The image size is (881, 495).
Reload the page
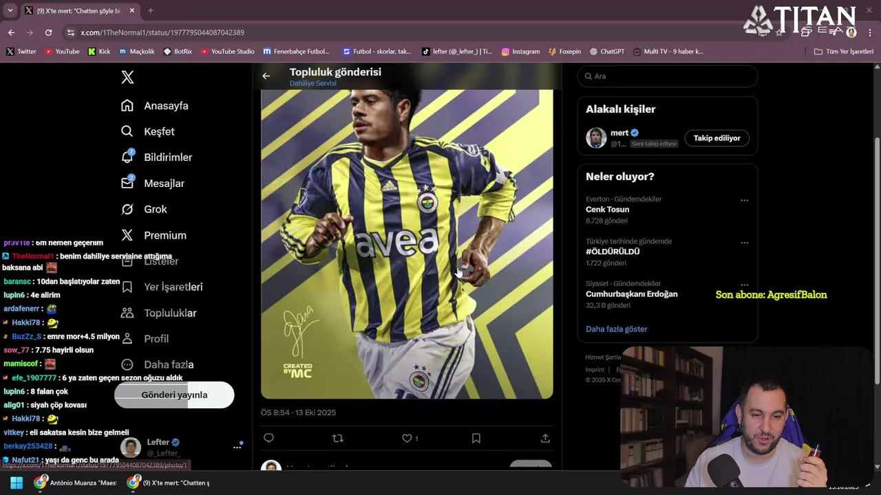pyautogui.click(x=48, y=32)
